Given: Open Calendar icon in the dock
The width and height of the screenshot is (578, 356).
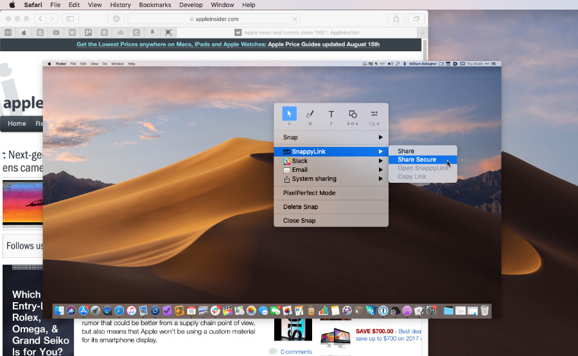Looking at the screenshot, I should coord(191,310).
